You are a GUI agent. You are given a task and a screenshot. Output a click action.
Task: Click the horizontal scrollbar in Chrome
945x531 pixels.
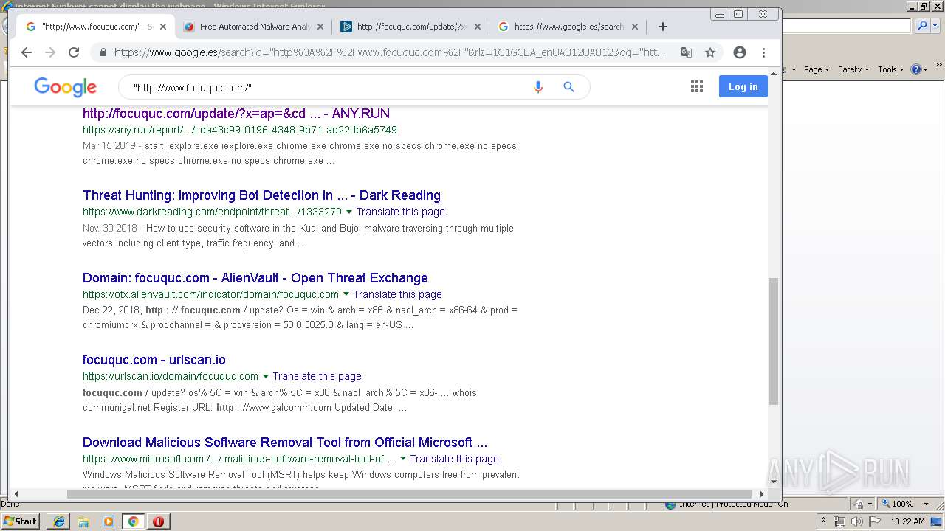pyautogui.click(x=410, y=494)
